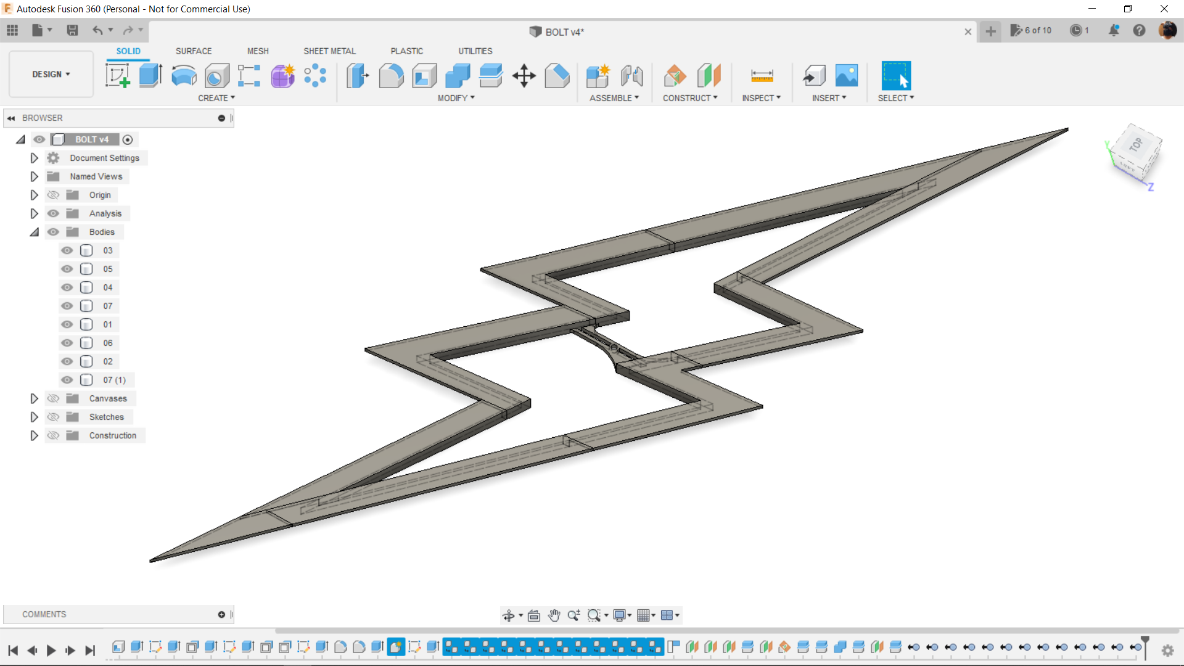Collapse the Bodies folder
The width and height of the screenshot is (1184, 666).
(34, 232)
